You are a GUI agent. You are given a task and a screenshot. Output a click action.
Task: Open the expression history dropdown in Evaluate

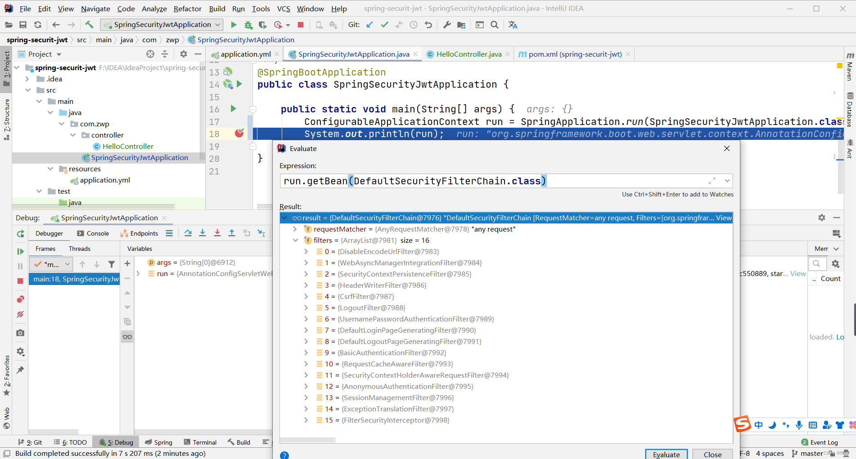click(727, 181)
